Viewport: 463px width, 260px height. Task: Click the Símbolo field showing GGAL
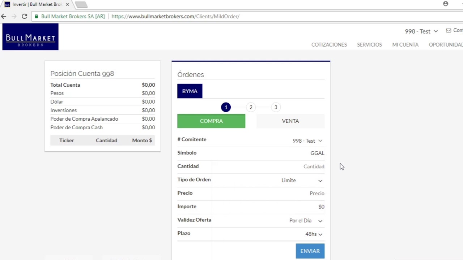[317, 153]
